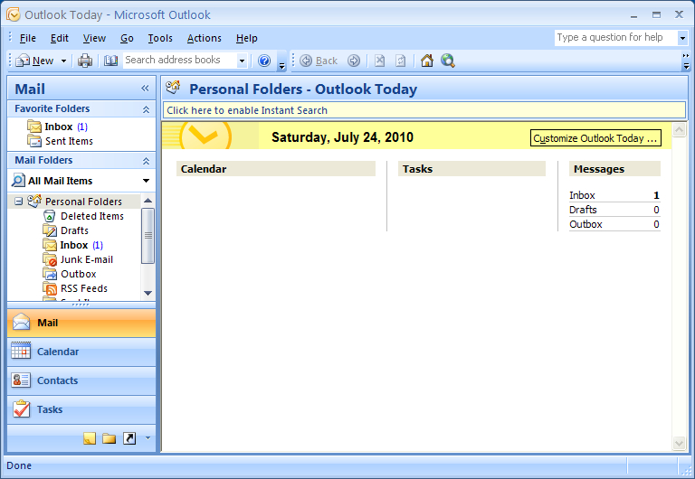Open the Help menu
695x479 pixels.
(246, 39)
